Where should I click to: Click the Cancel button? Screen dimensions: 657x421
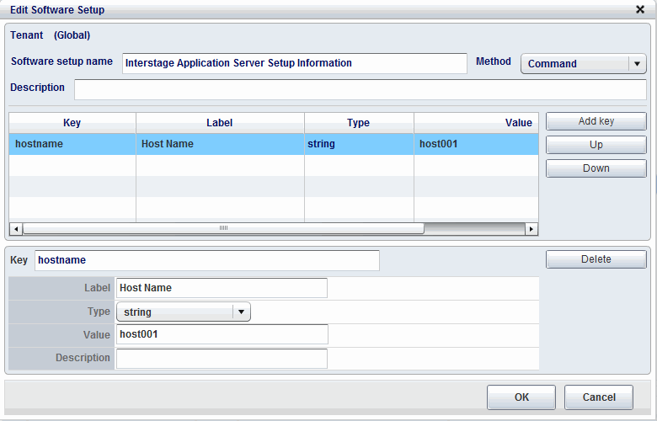[x=599, y=397]
